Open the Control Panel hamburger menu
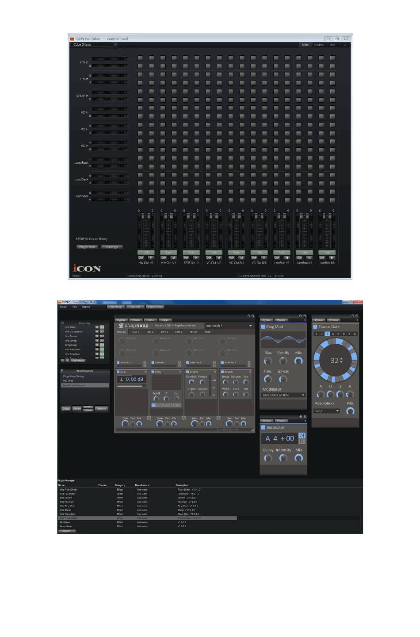The image size is (420, 637). 345,45
